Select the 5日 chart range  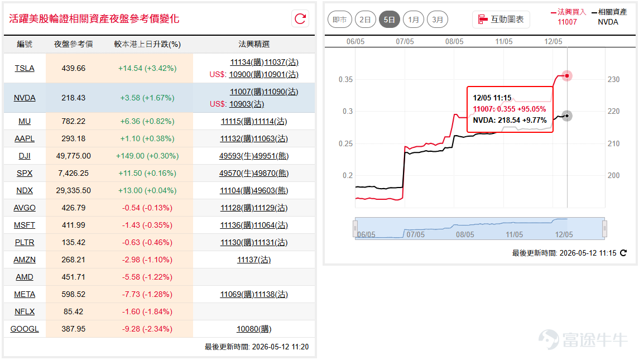pyautogui.click(x=389, y=19)
